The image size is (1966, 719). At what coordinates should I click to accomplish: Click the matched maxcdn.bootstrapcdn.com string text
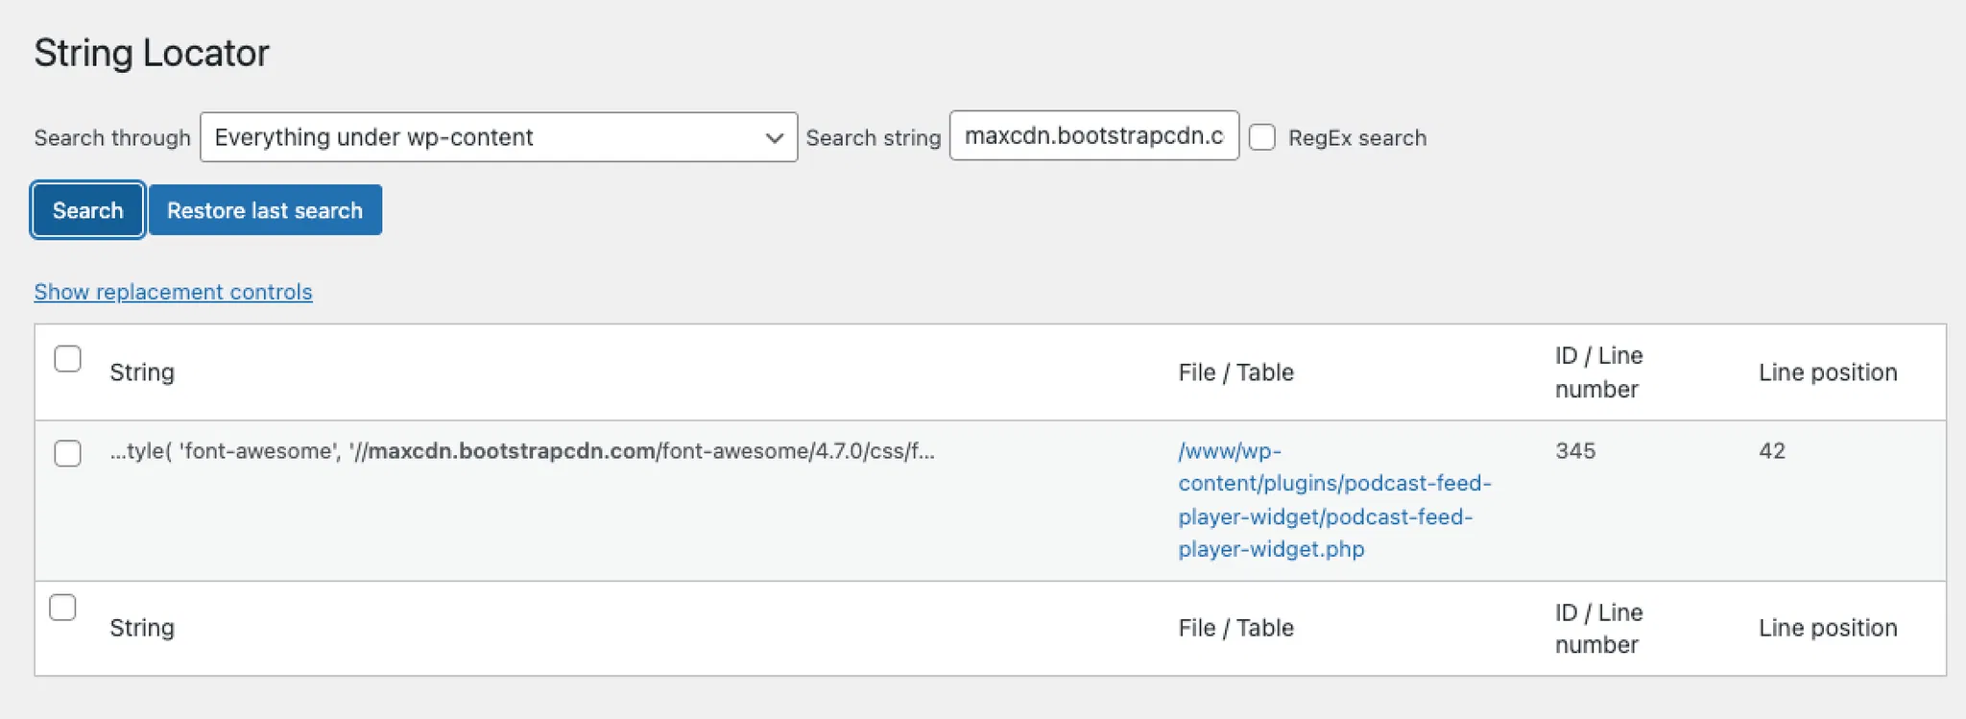tap(513, 451)
